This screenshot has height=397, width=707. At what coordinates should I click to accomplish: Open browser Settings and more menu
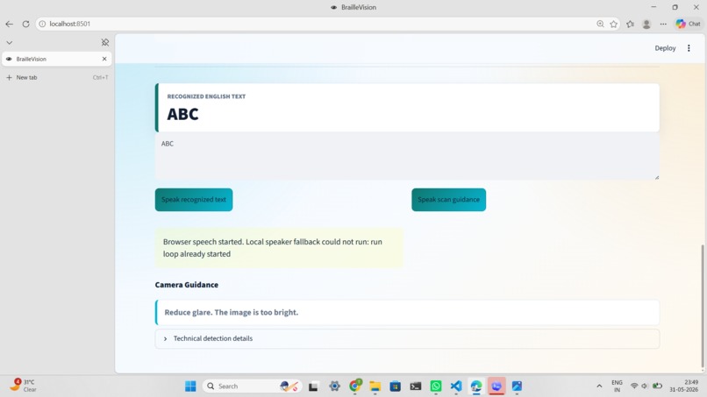pyautogui.click(x=663, y=24)
